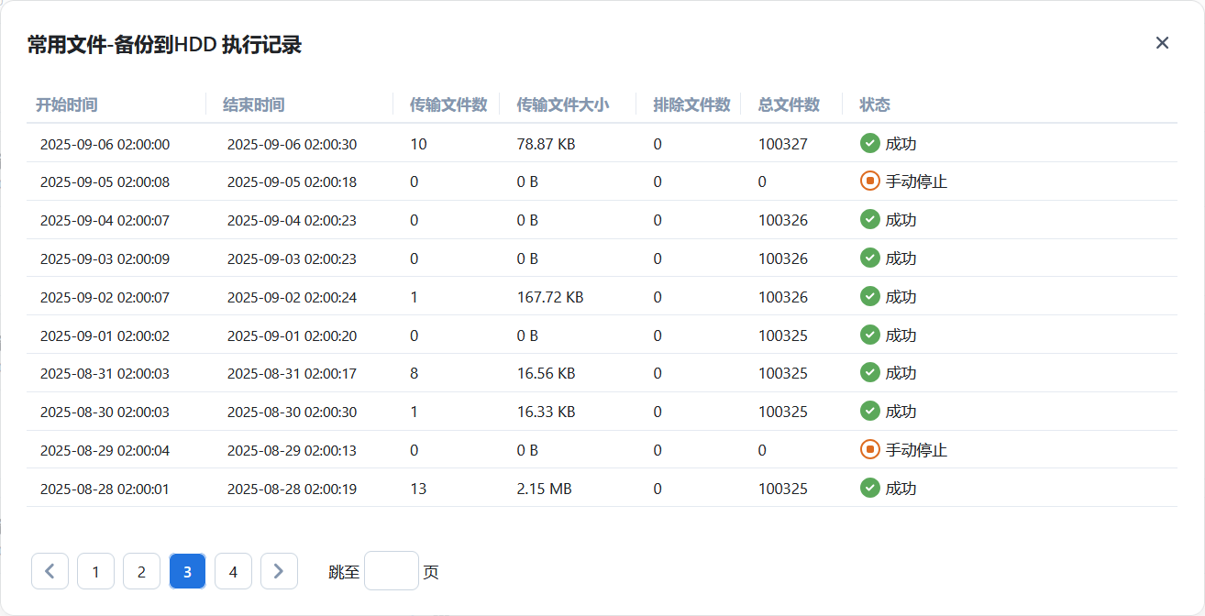Viewport: 1205px width, 616px height.
Task: Click the 开始时间 column header
Action: (66, 104)
